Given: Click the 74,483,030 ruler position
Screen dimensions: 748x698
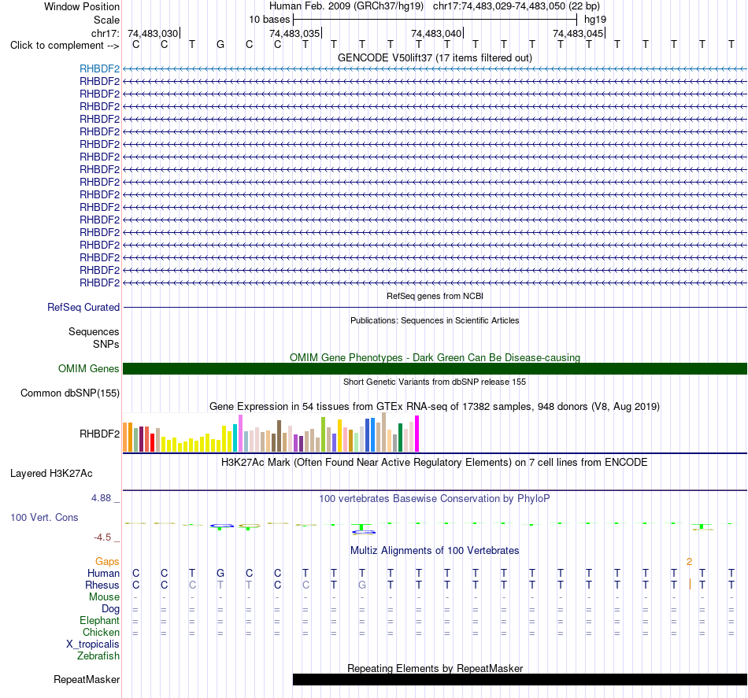Looking at the screenshot, I should 153,33.
